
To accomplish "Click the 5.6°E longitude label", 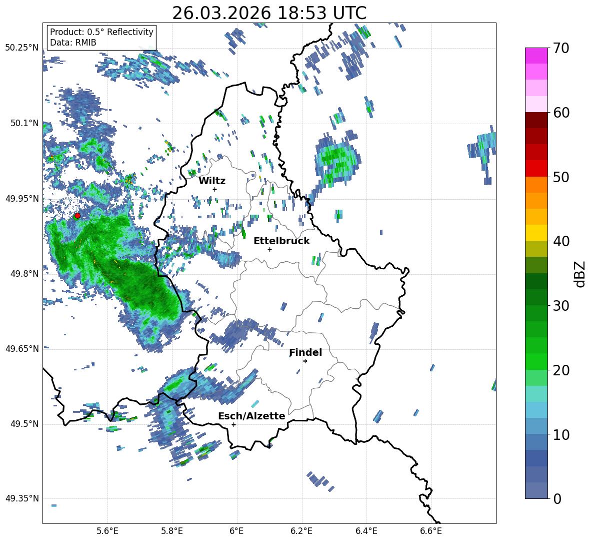I will [x=107, y=531].
